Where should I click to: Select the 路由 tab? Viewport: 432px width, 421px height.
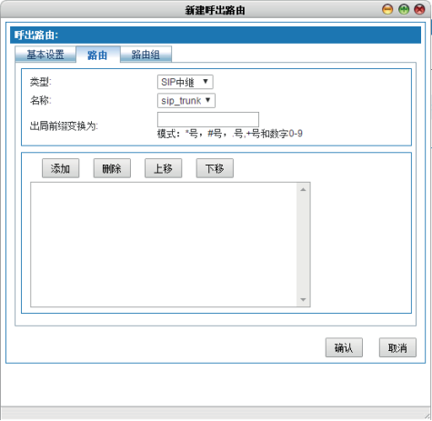tap(97, 55)
